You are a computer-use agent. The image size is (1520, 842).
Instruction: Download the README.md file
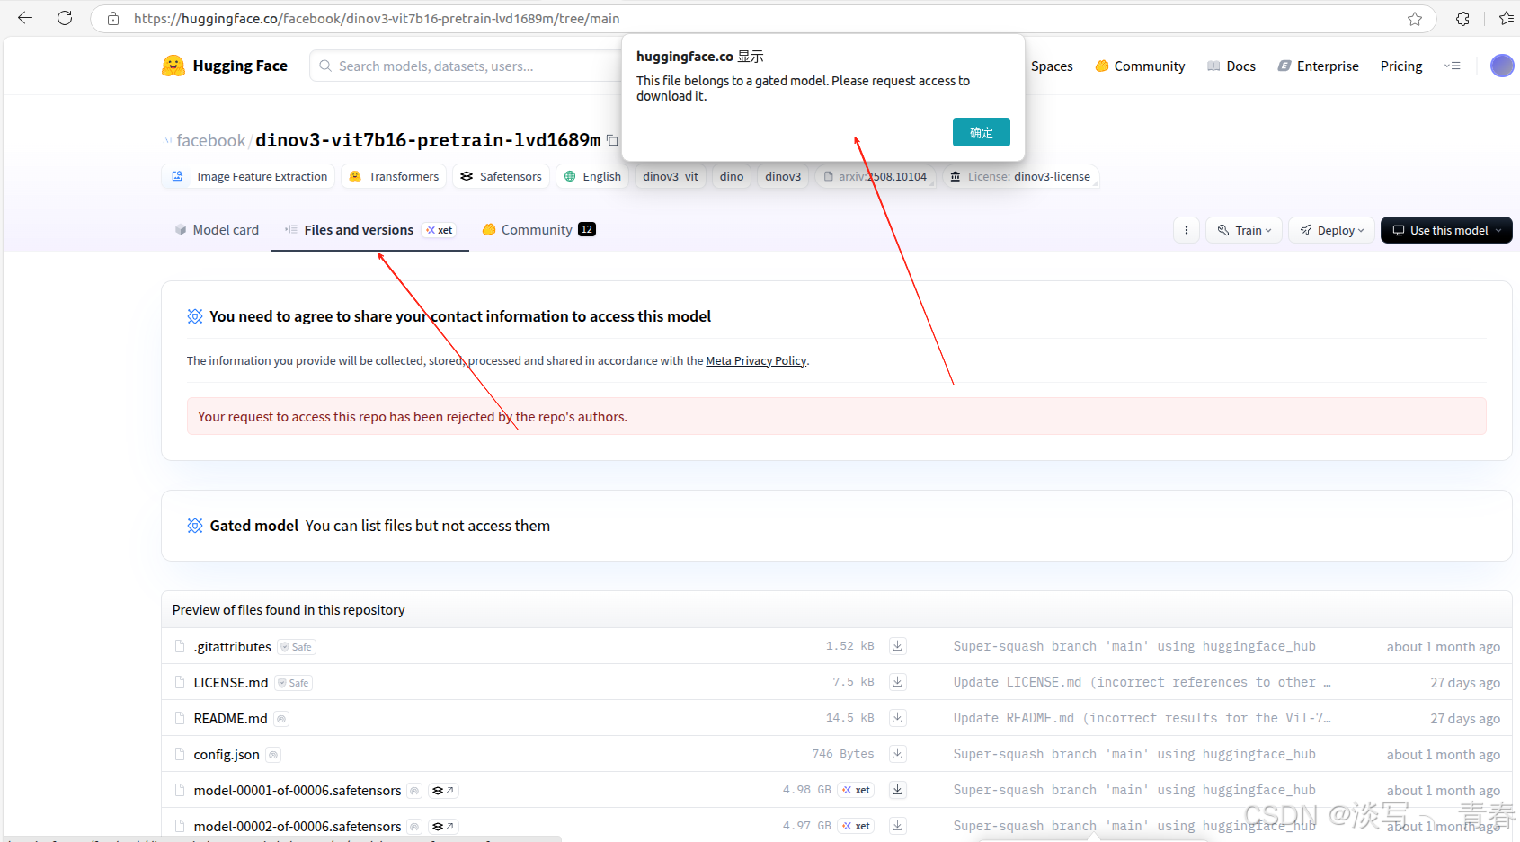pos(897,718)
